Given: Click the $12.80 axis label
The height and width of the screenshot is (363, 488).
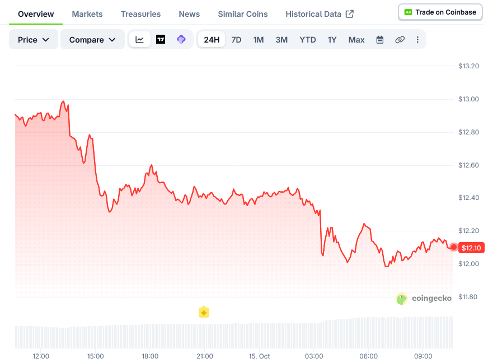Looking at the screenshot, I should (x=468, y=132).
